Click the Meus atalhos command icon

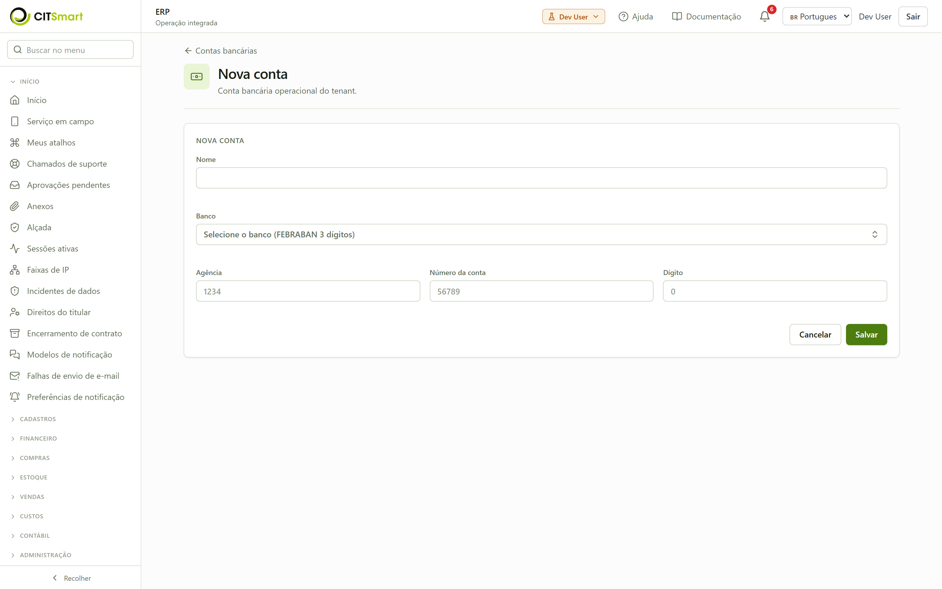pos(15,143)
